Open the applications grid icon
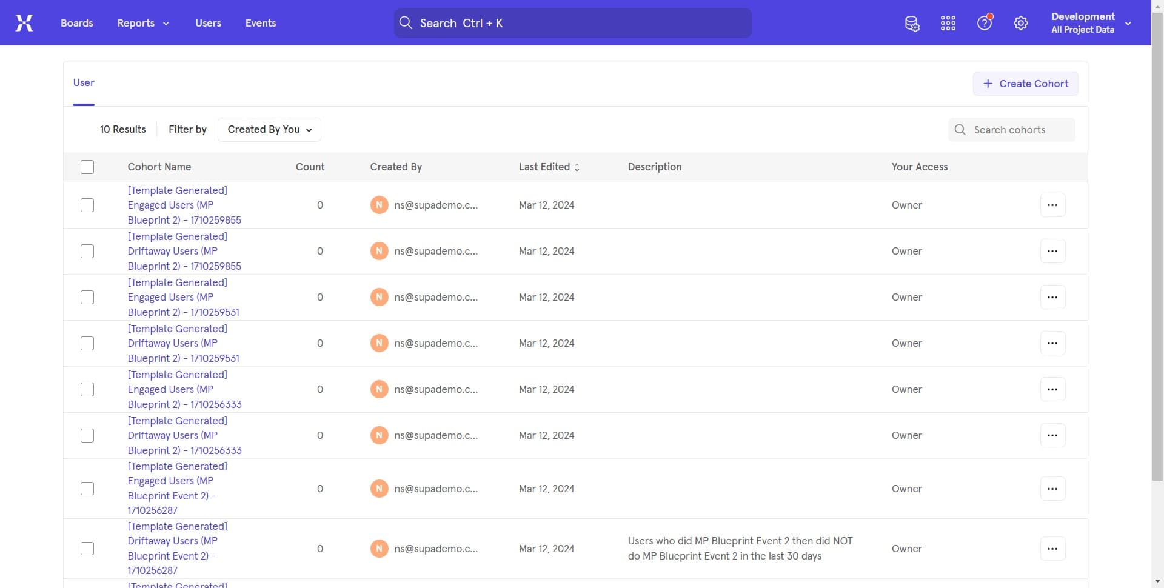 [x=948, y=24]
